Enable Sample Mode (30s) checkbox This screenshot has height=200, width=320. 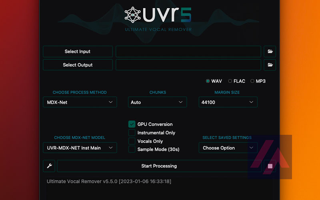coord(132,149)
